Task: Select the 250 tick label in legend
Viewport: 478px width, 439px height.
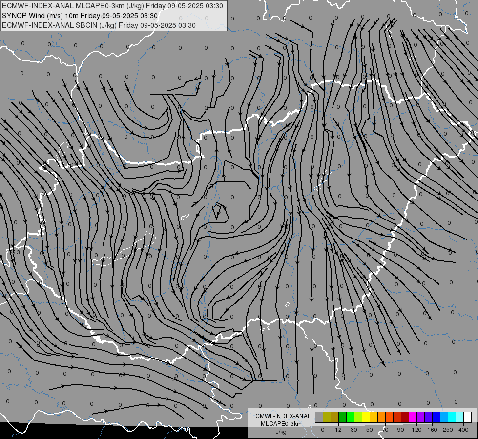Action: tap(448, 430)
